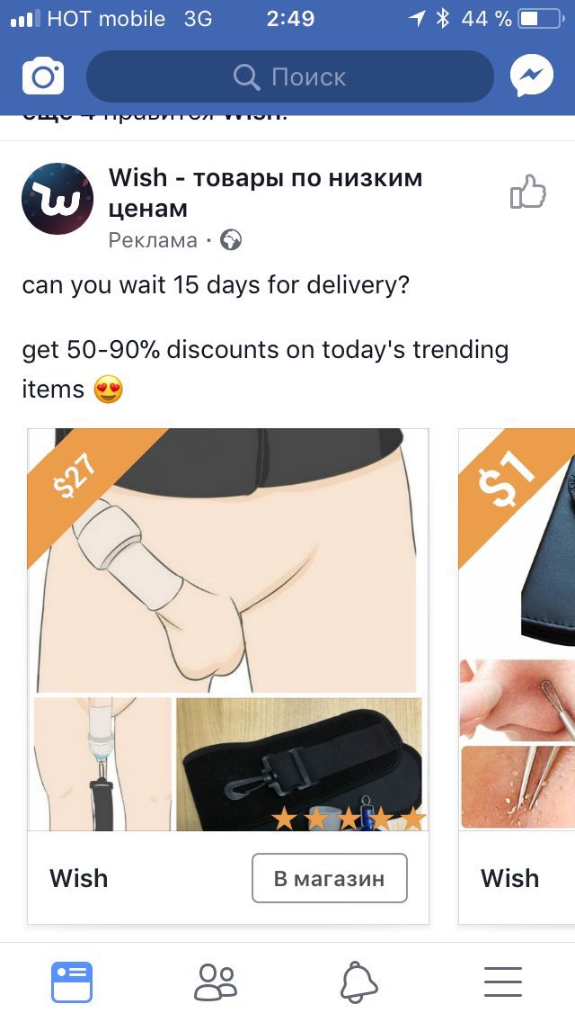575x1022 pixels.
Task: Open the Notifications bell tab
Action: (x=358, y=982)
